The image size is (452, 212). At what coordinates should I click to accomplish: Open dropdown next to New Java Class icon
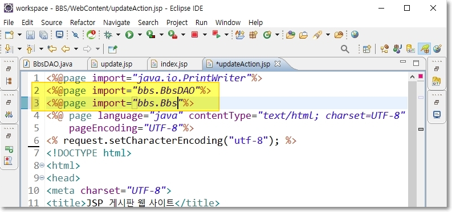pos(278,35)
